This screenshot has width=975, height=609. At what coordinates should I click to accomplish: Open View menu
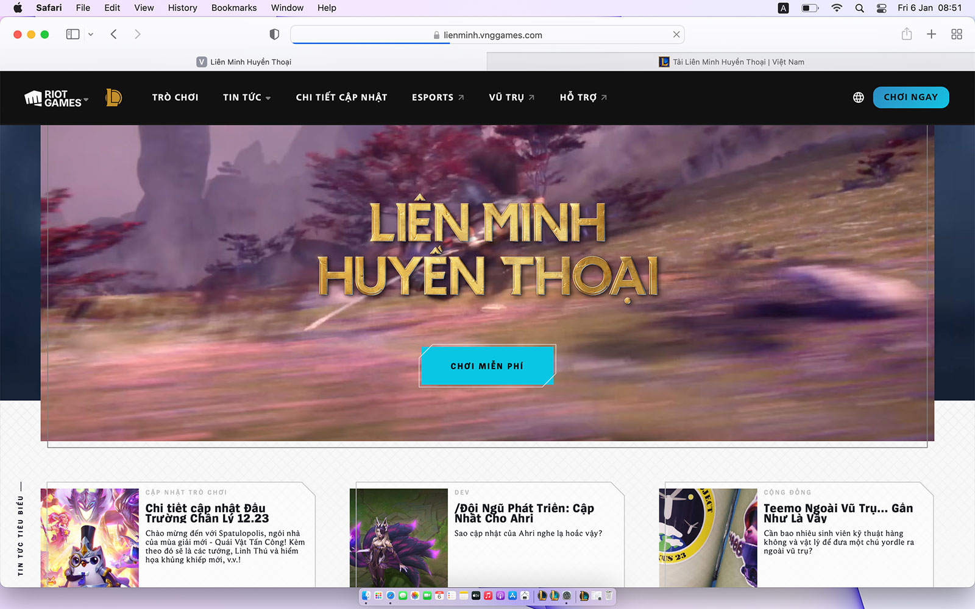pyautogui.click(x=144, y=8)
